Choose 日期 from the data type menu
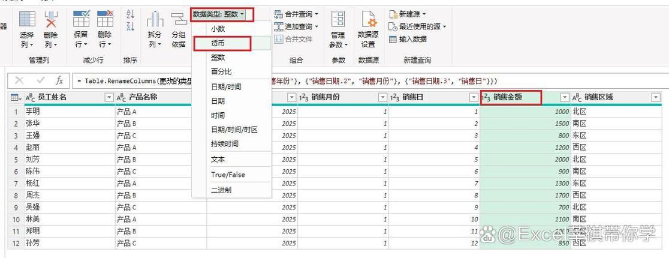Image resolution: width=669 pixels, height=258 pixels. pos(231,101)
